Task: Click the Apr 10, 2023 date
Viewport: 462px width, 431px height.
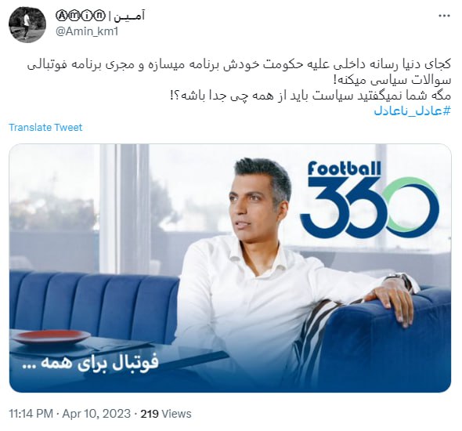Action: [x=96, y=414]
